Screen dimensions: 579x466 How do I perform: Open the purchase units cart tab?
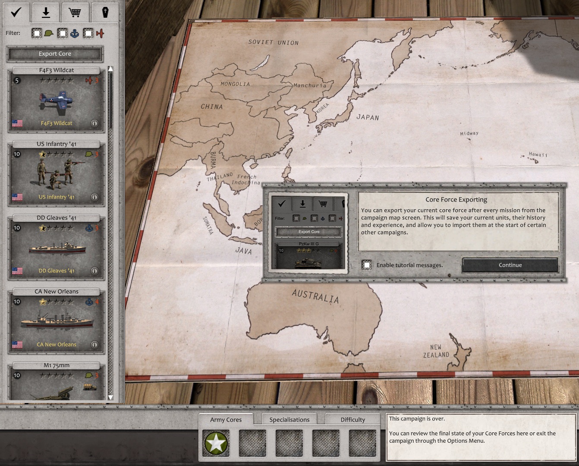[x=75, y=12]
